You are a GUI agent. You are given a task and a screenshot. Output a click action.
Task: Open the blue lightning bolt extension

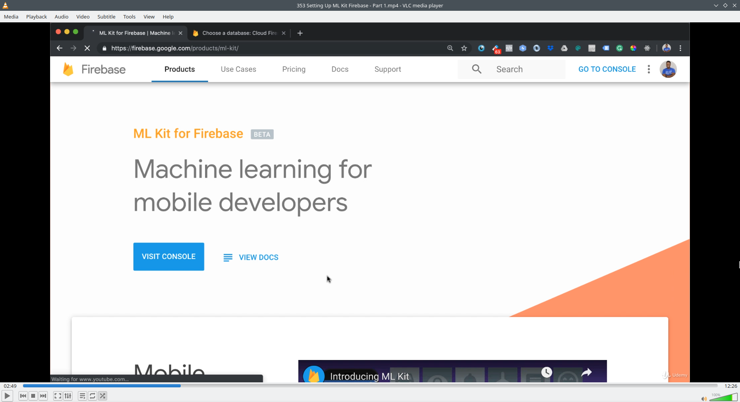click(523, 48)
